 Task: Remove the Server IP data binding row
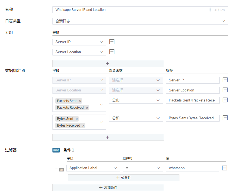225,80
